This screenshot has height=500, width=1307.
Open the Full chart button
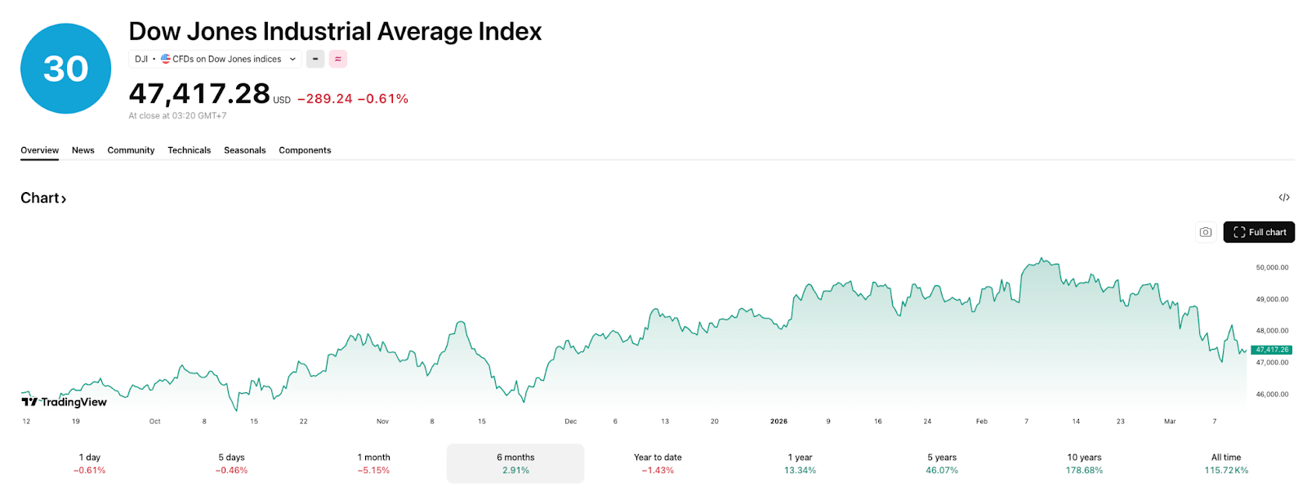(1259, 232)
